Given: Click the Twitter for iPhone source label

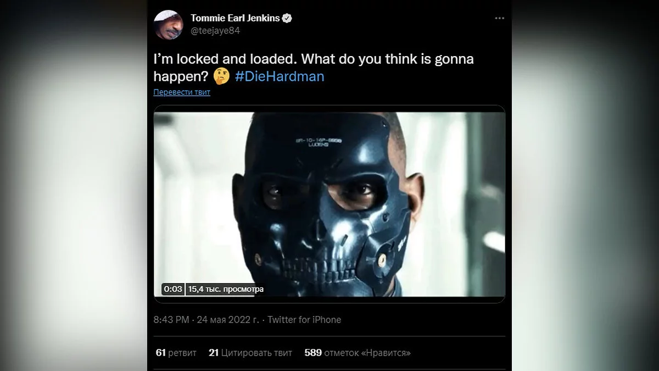Looking at the screenshot, I should (304, 320).
